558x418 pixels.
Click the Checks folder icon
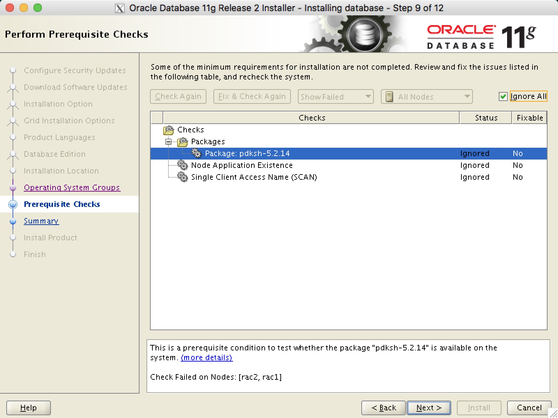click(x=169, y=130)
